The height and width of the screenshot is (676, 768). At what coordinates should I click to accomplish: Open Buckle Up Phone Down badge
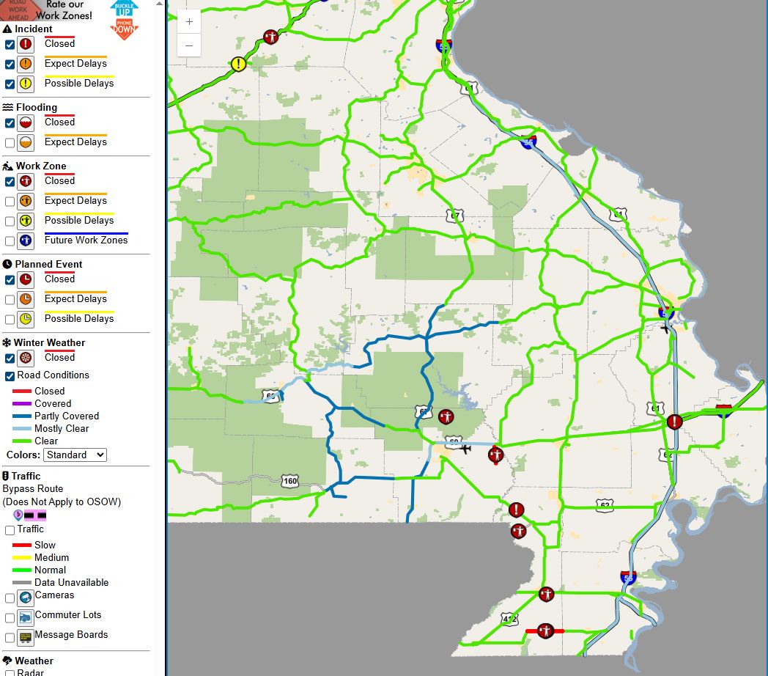125,20
